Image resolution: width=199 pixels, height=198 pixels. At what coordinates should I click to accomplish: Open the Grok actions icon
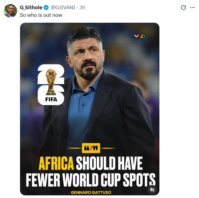(x=183, y=7)
